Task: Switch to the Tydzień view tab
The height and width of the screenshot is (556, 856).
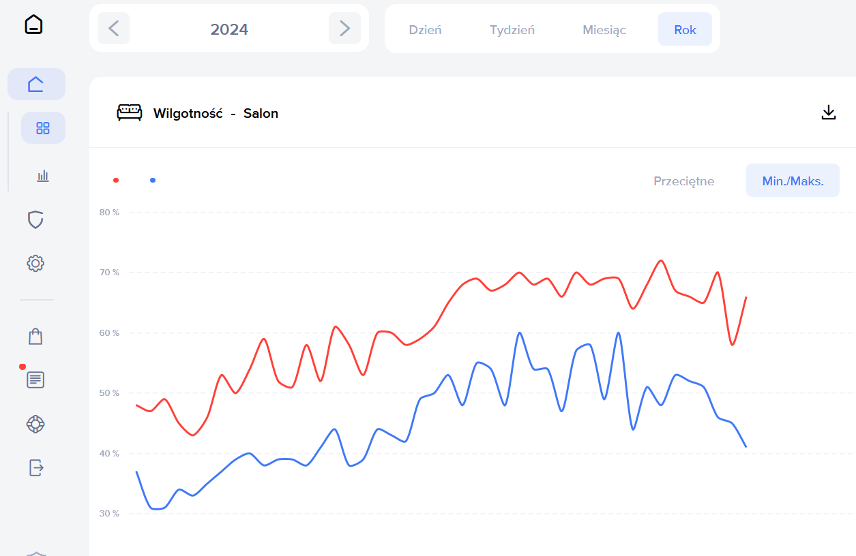Action: (512, 29)
